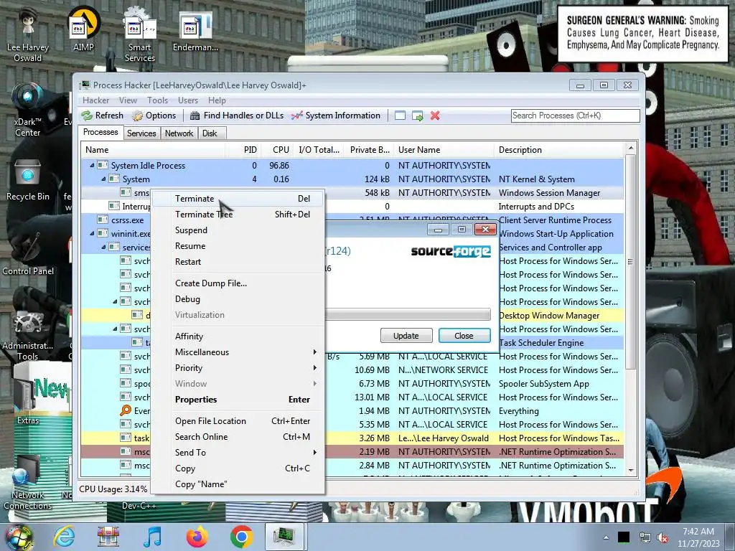This screenshot has height=551, width=735.
Task: Launch Firefox from taskbar
Action: pyautogui.click(x=197, y=537)
